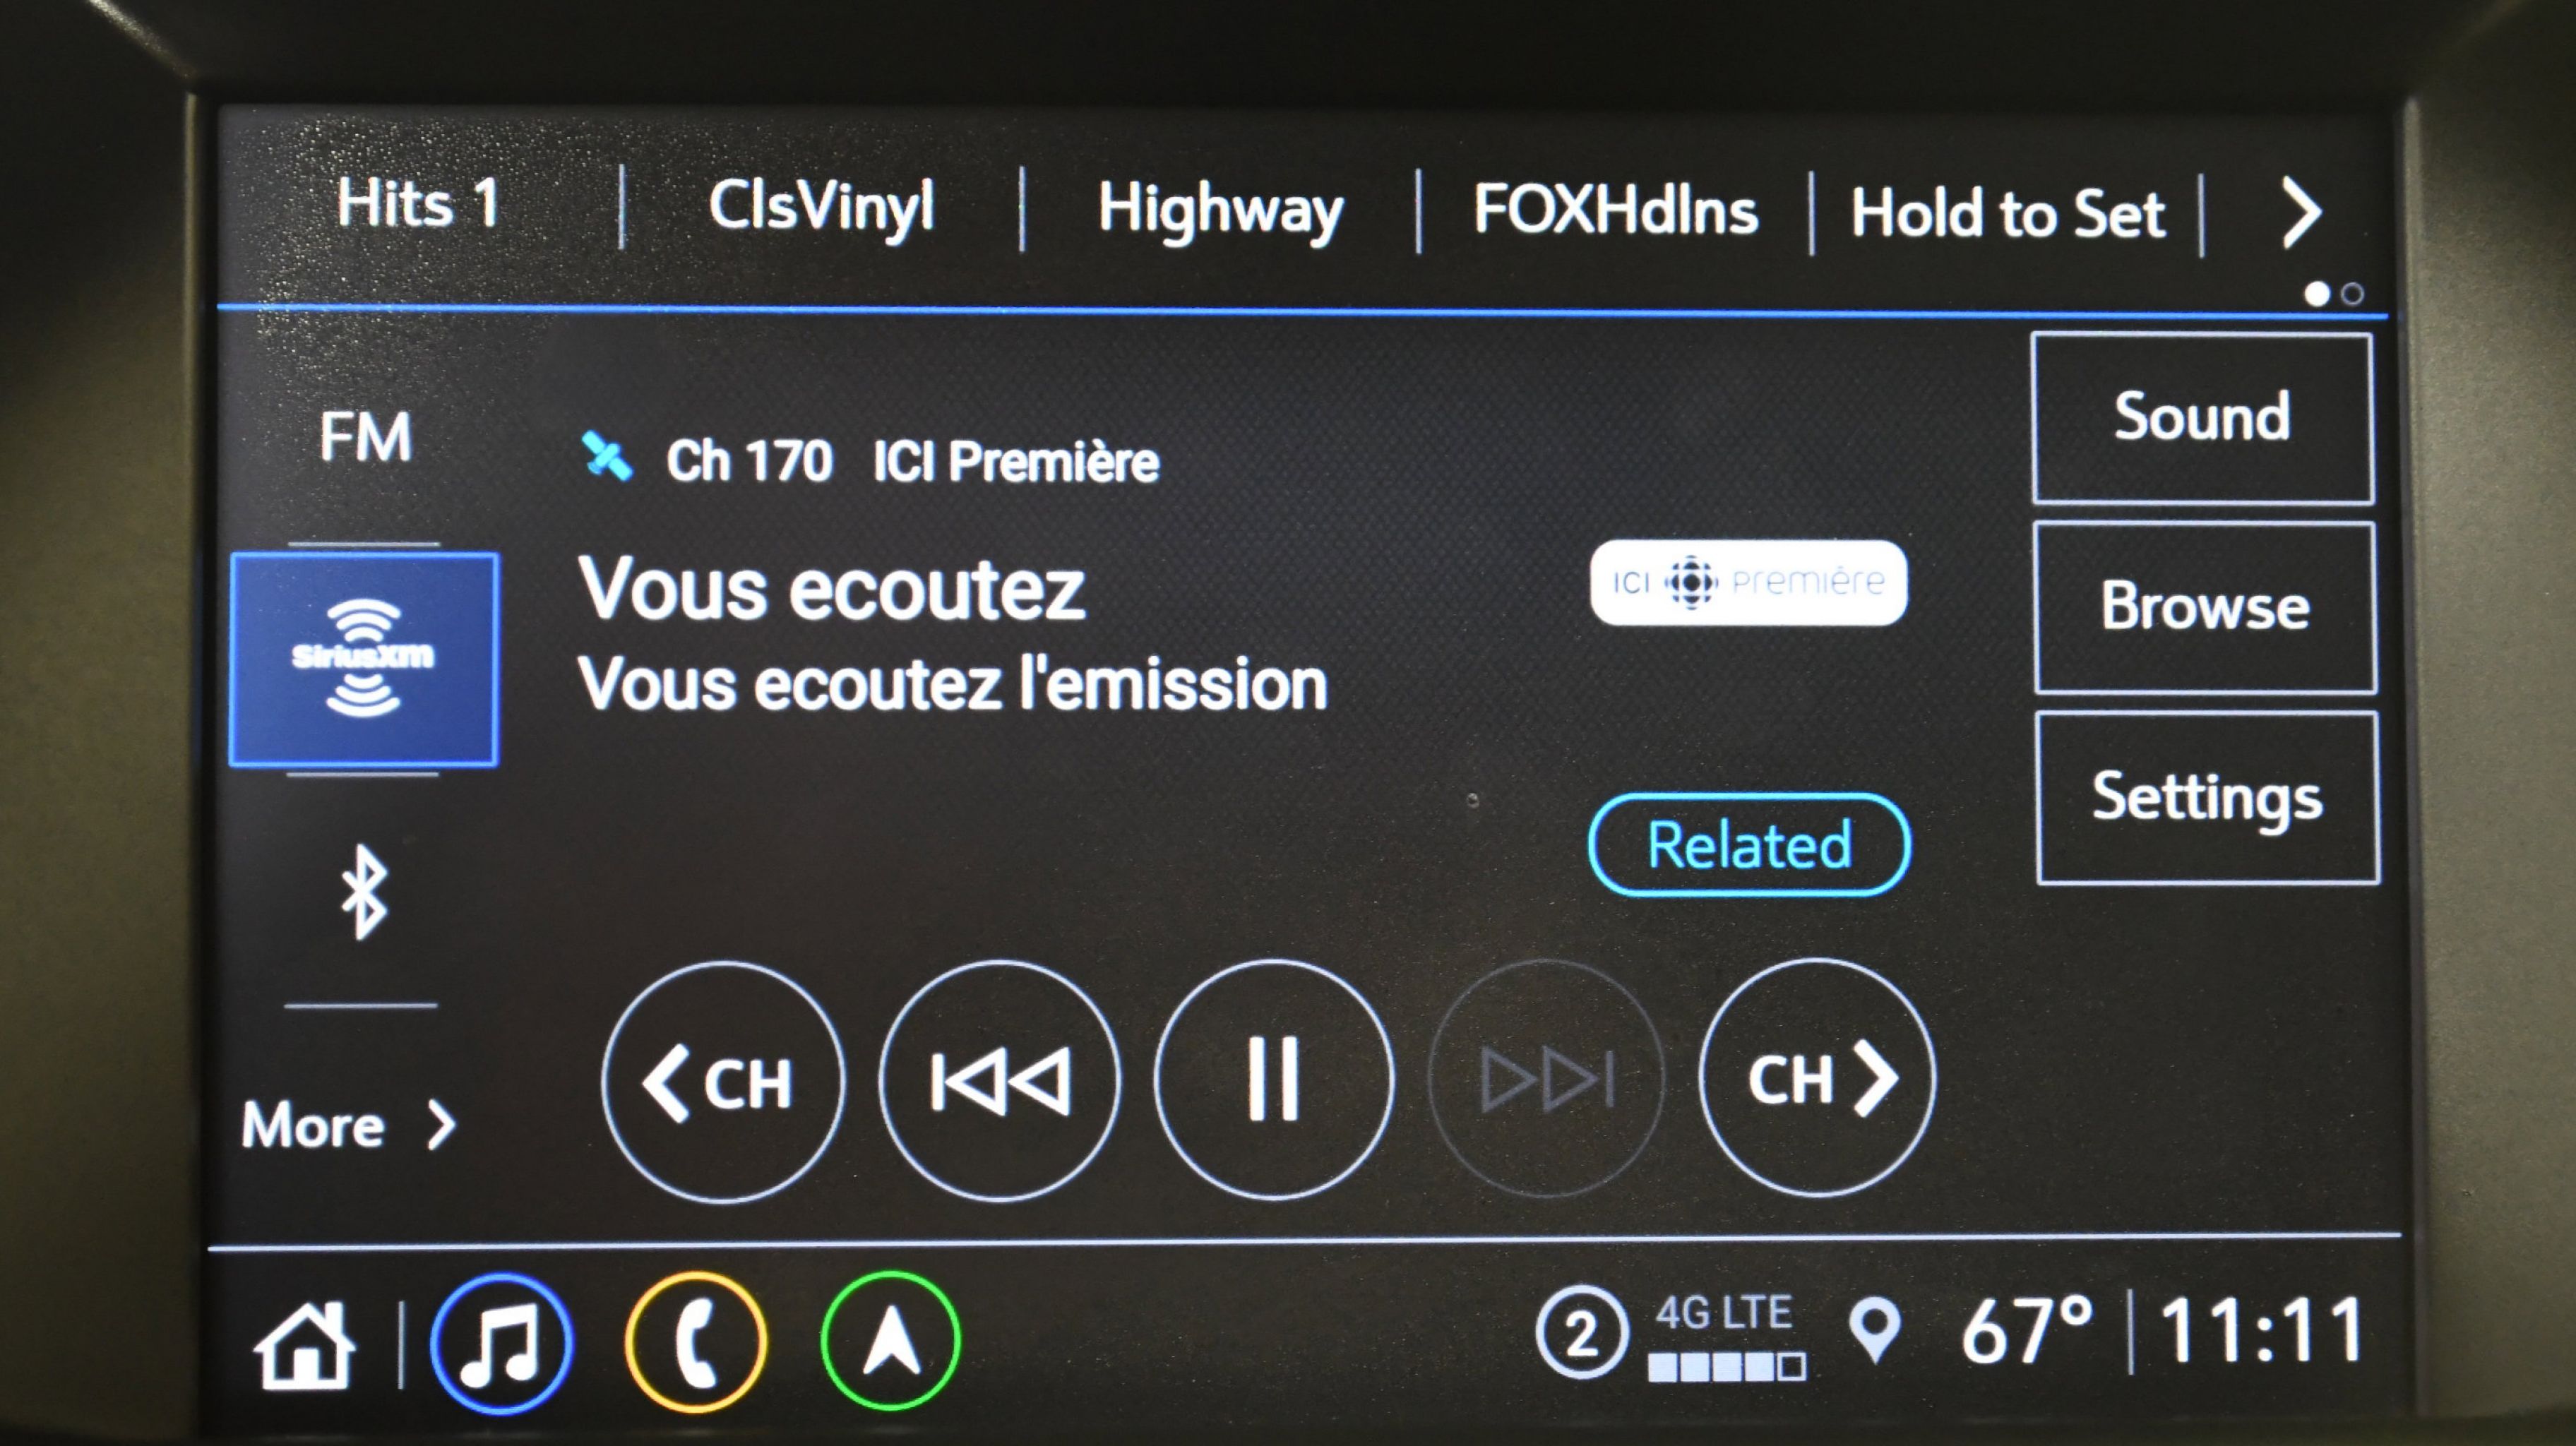This screenshot has width=2576, height=1446.
Task: Open the navigation arrow icon
Action: pos(890,1340)
